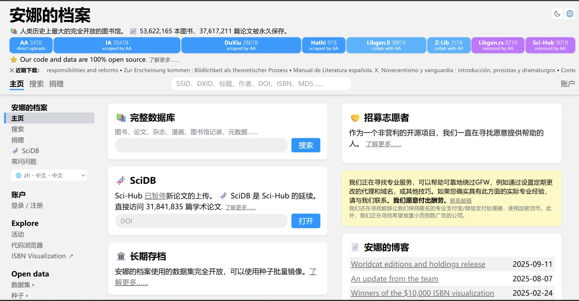Click the 安娜的档案 site title logo
Image resolution: width=579 pixels, height=301 pixels.
tap(50, 15)
